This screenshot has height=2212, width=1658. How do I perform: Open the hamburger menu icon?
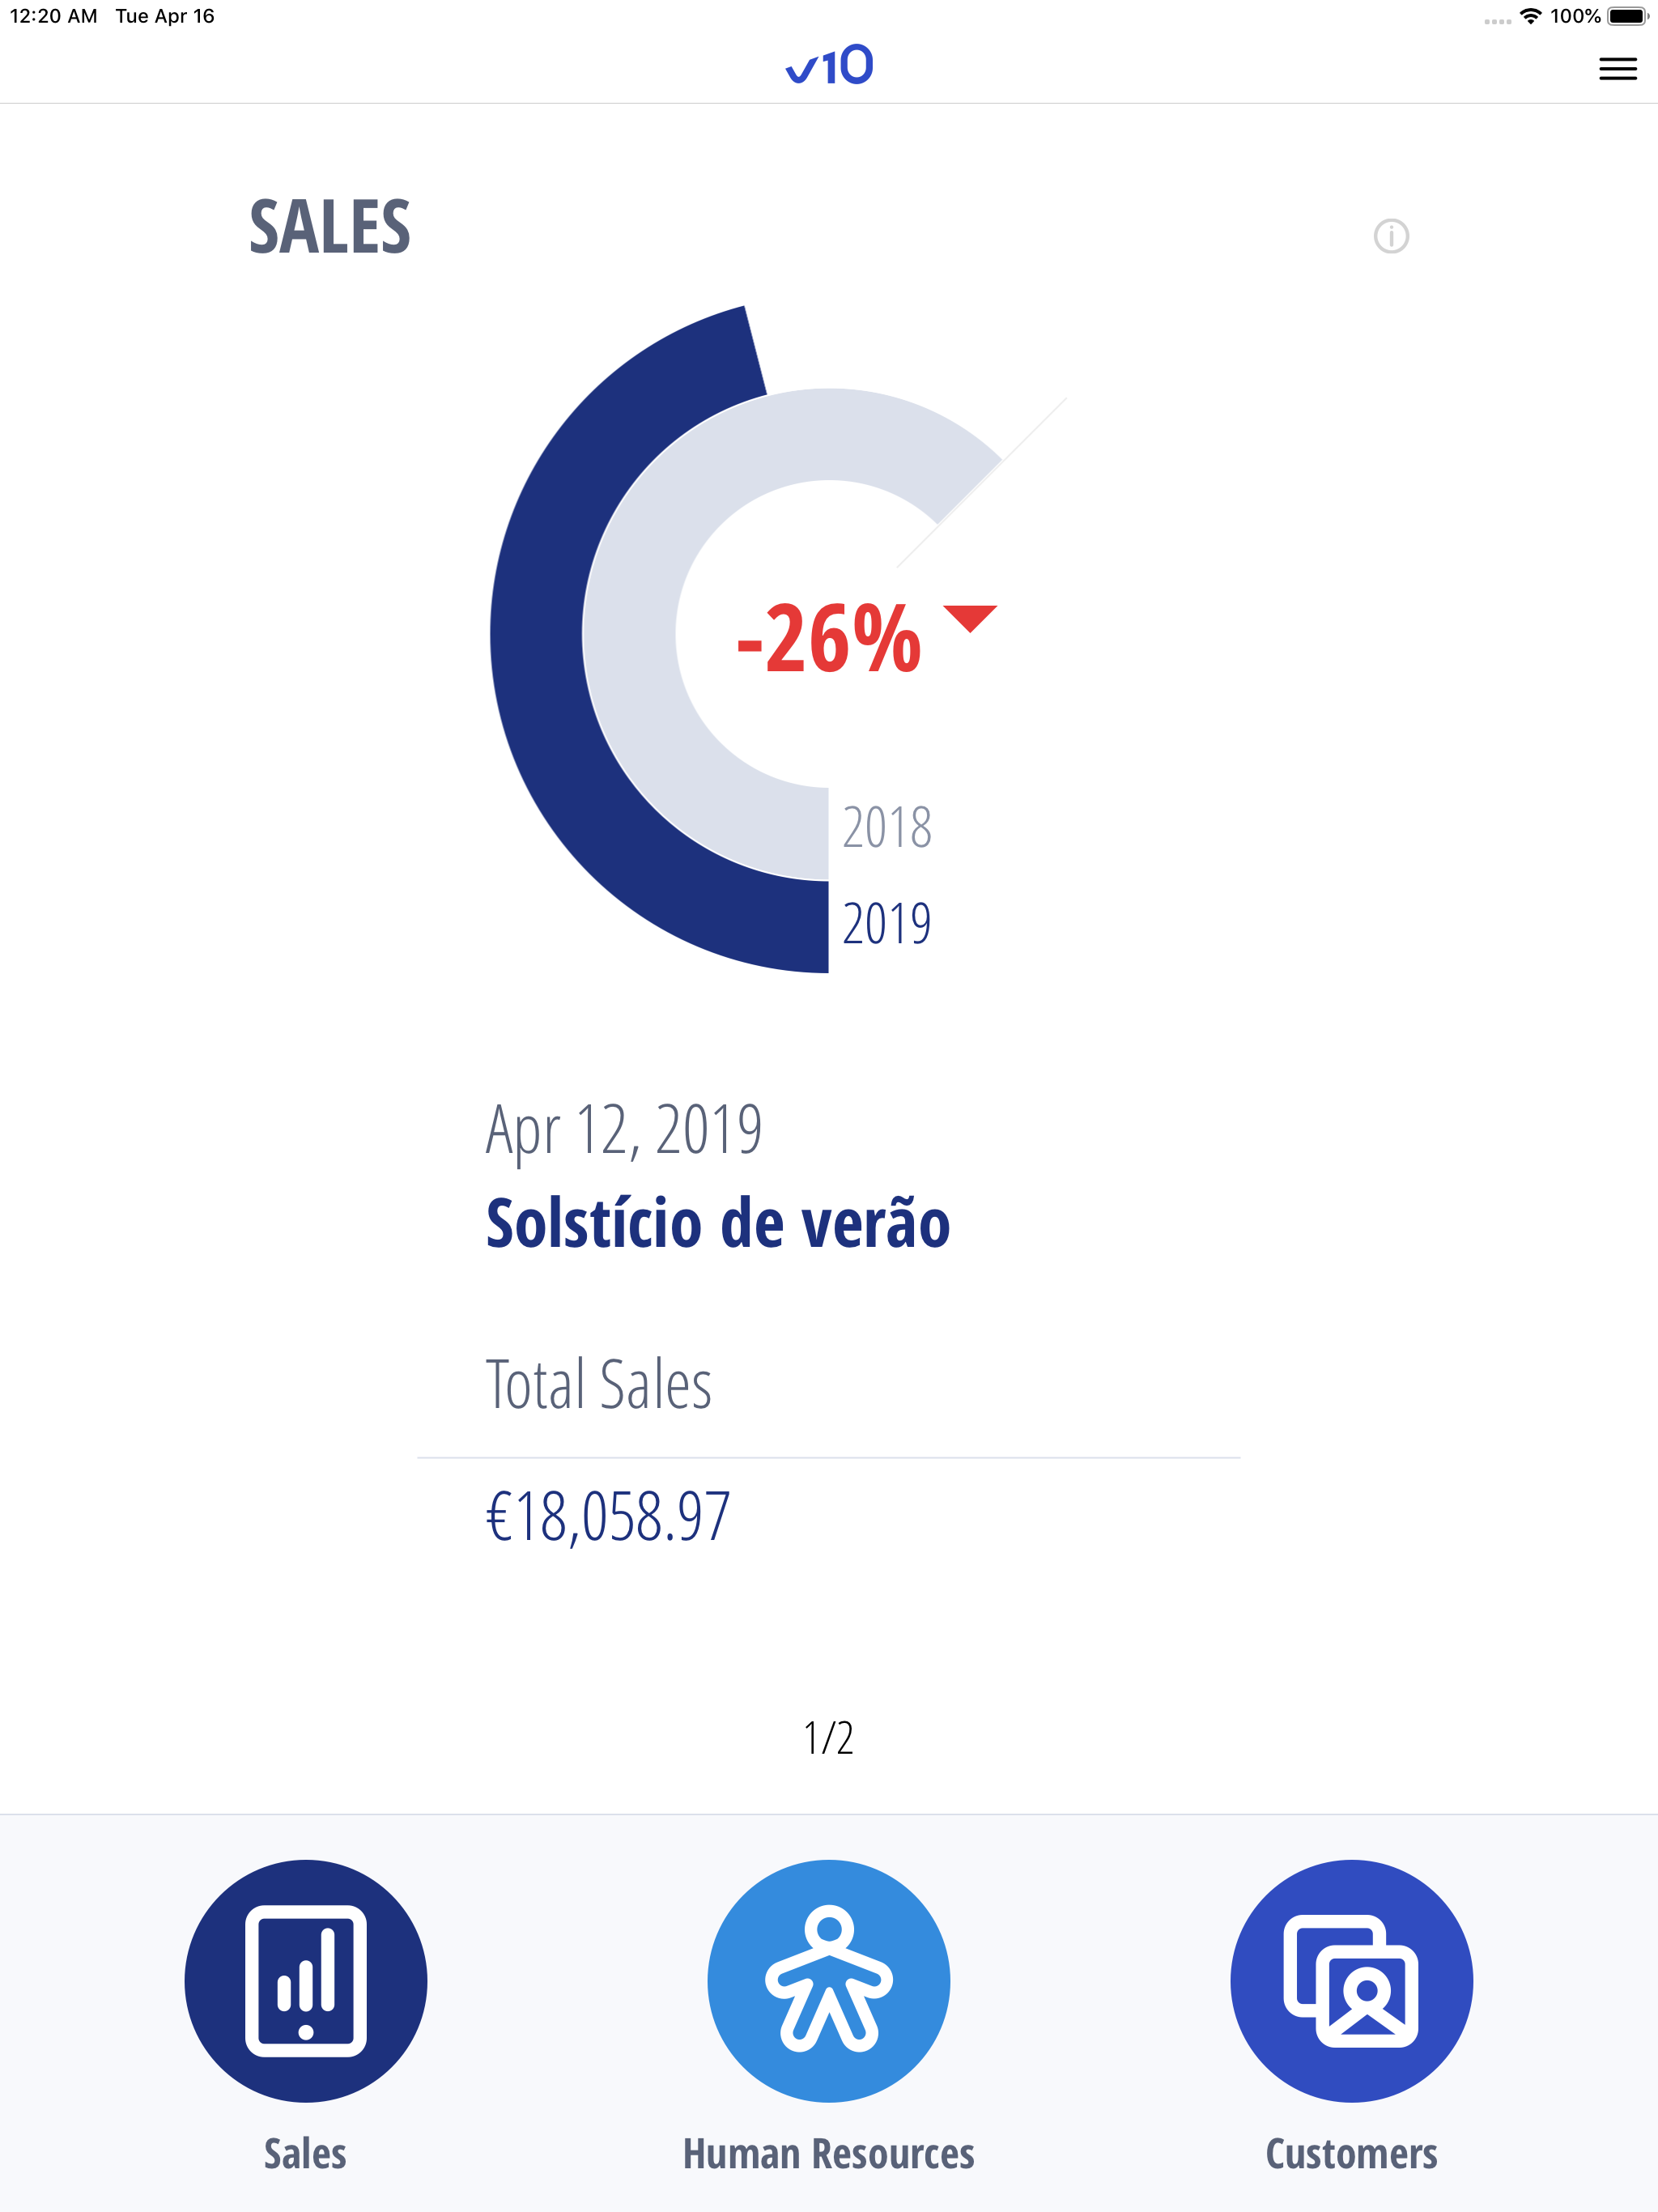pyautogui.click(x=1617, y=69)
